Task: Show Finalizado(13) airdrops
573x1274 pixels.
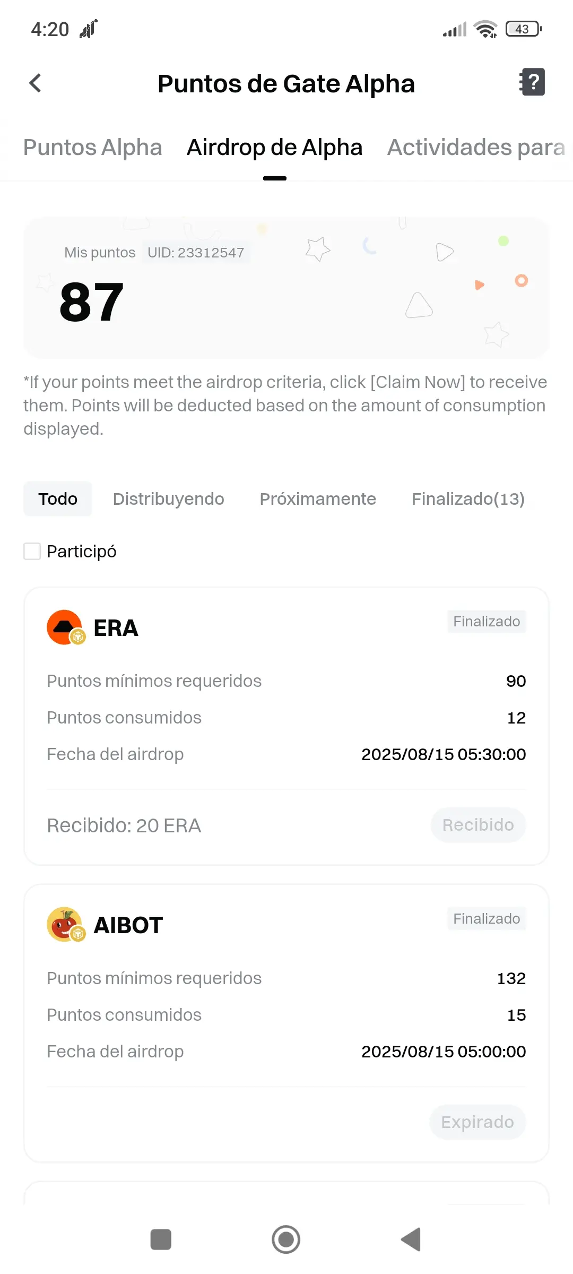Action: click(x=468, y=498)
